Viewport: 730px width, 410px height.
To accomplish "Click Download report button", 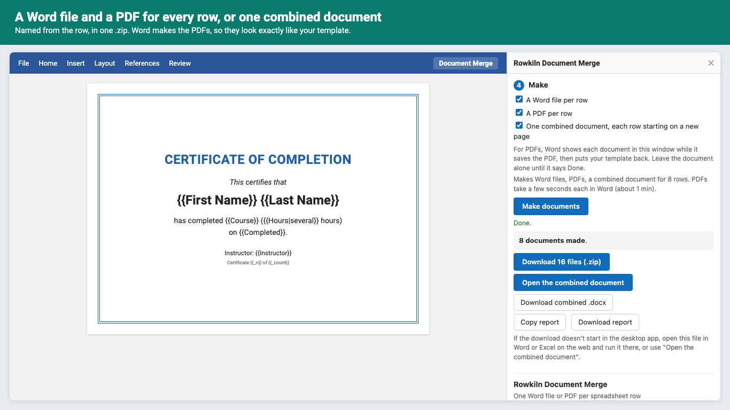I will click(x=605, y=322).
